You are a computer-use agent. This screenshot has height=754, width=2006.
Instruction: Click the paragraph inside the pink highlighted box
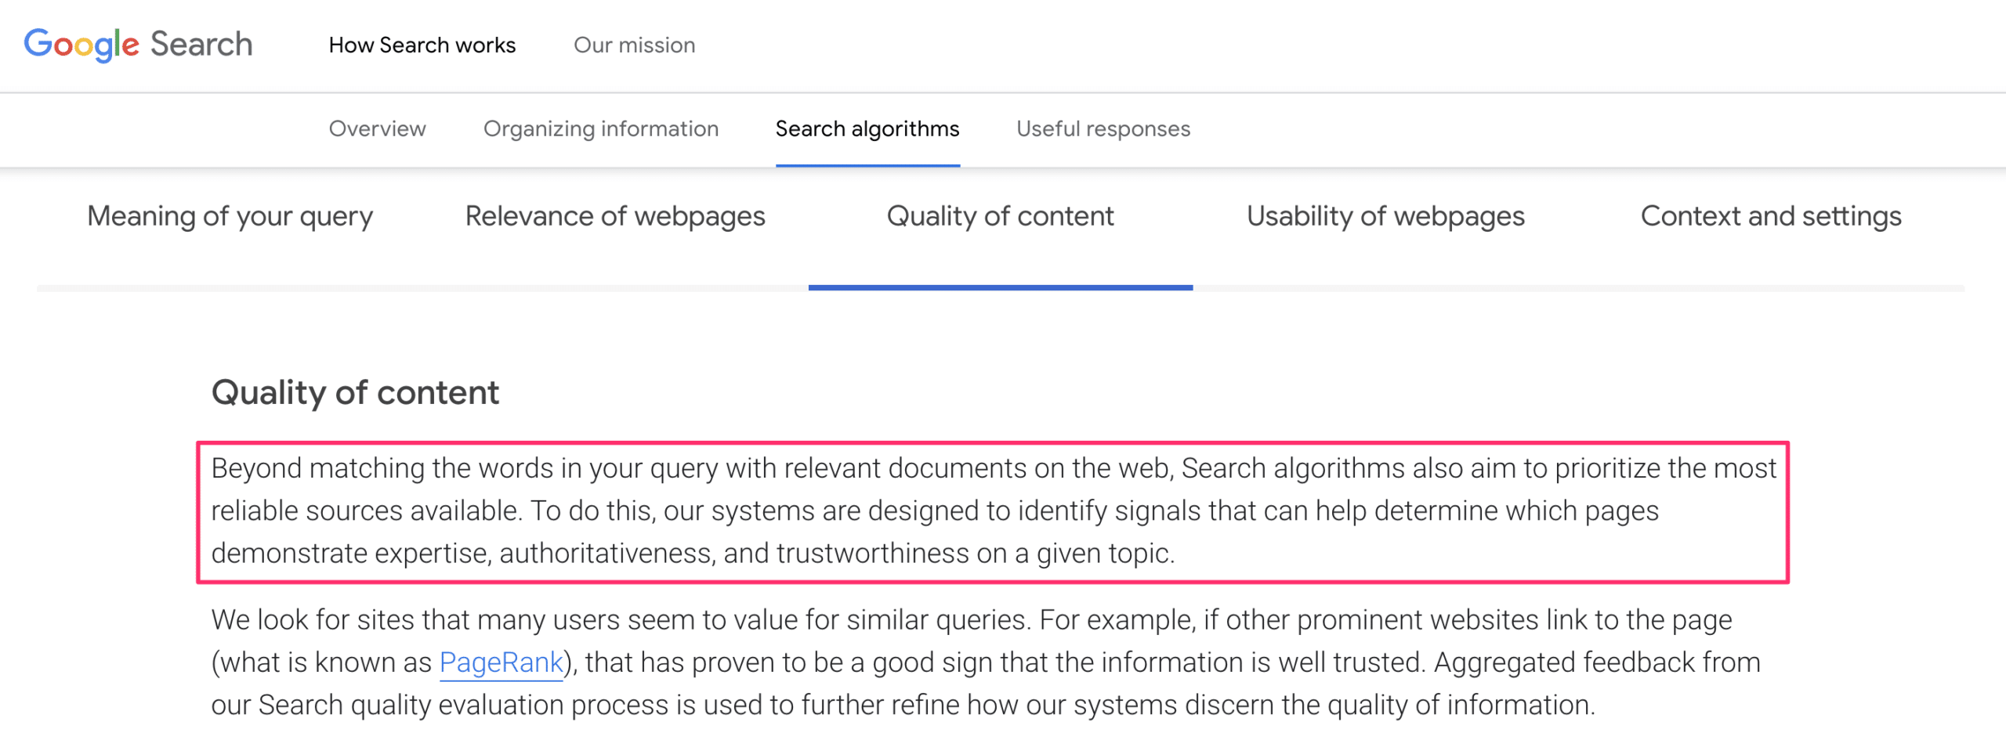pos(993,511)
